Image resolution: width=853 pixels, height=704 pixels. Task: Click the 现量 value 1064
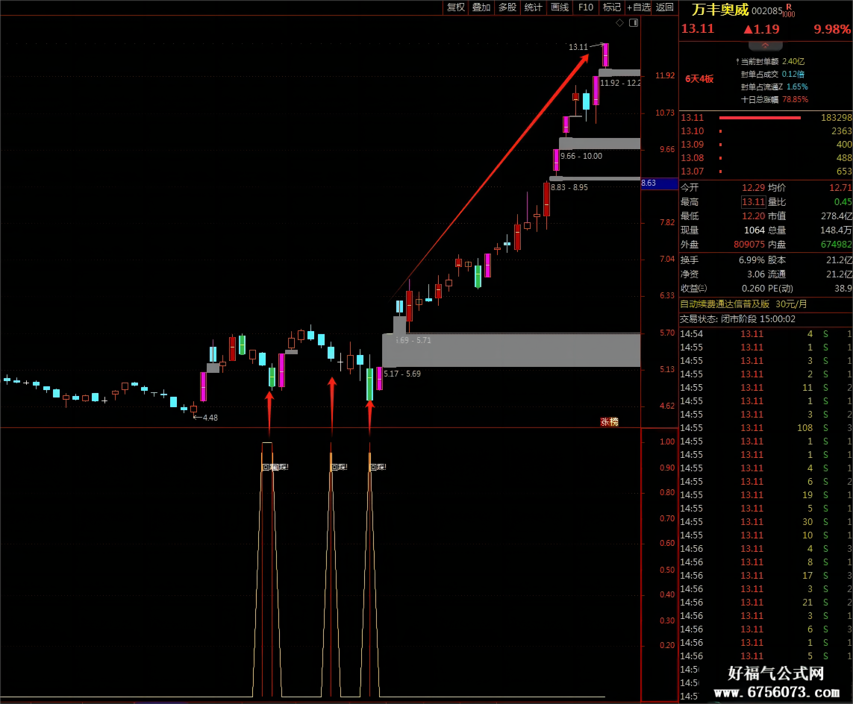click(x=754, y=230)
